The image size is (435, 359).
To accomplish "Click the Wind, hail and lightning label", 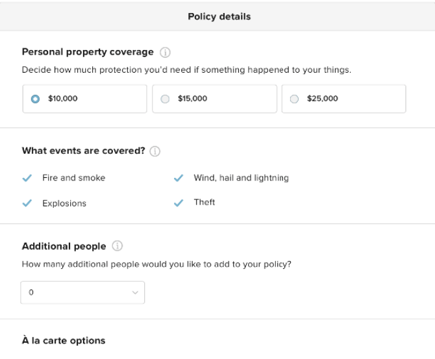I will click(x=241, y=178).
